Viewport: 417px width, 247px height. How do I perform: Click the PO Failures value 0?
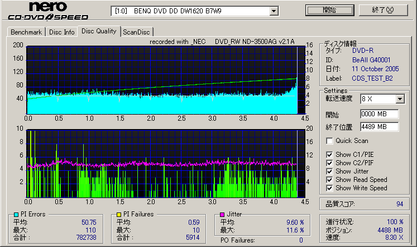[301, 240]
